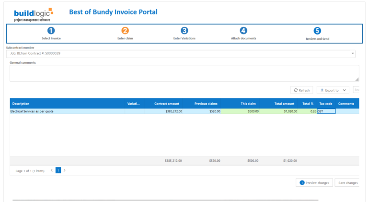The image size is (368, 202).
Task: Click the refresh arrow icon
Action: 296,90
